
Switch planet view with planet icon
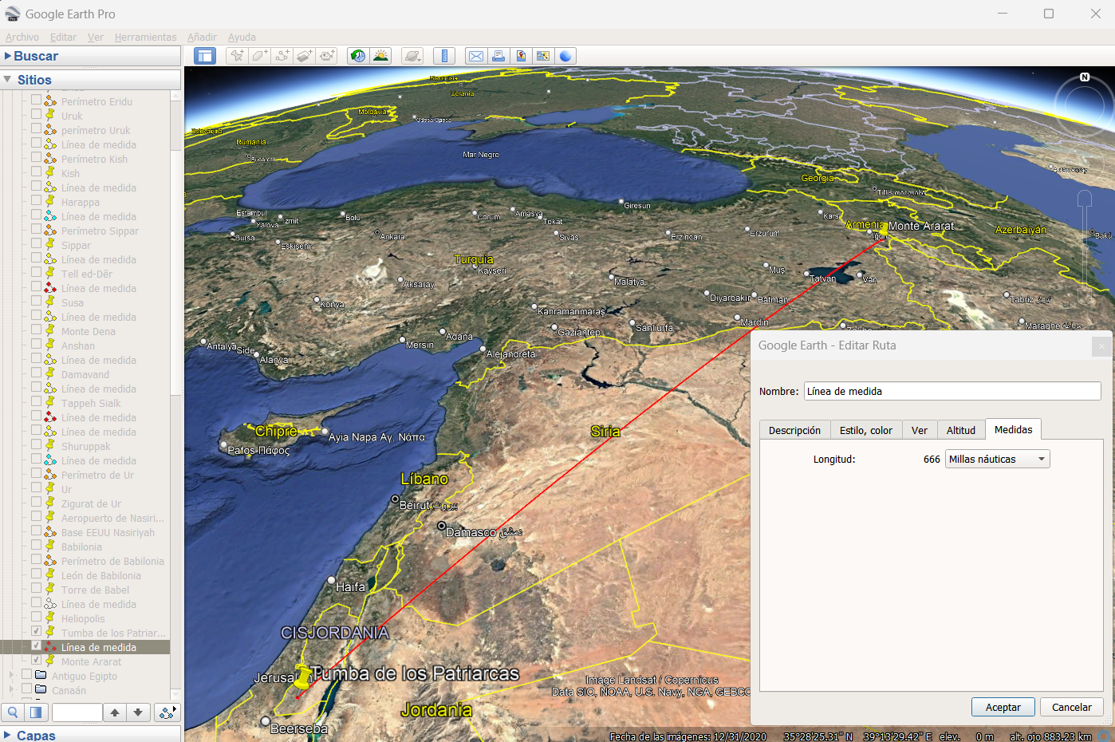(412, 56)
